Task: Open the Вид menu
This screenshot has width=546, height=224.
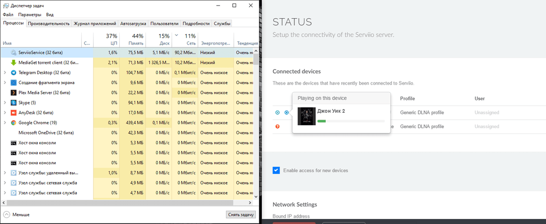Action: 50,15
